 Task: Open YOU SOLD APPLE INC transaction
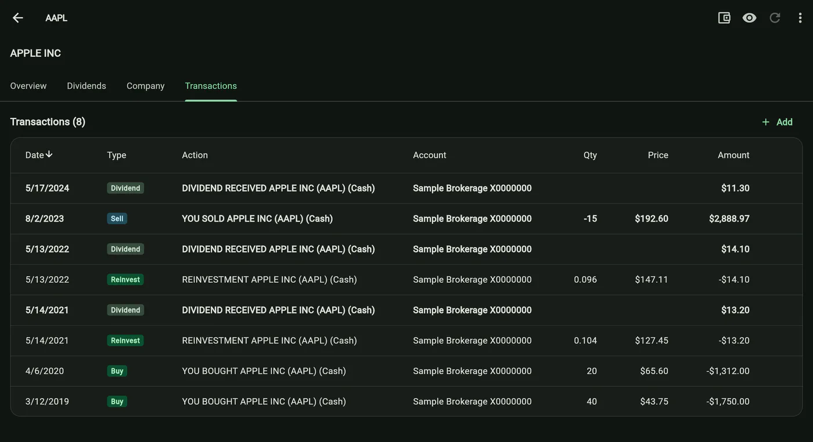pyautogui.click(x=257, y=219)
